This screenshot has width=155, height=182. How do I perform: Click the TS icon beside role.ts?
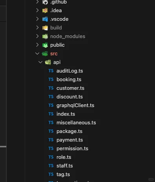pos(51,157)
